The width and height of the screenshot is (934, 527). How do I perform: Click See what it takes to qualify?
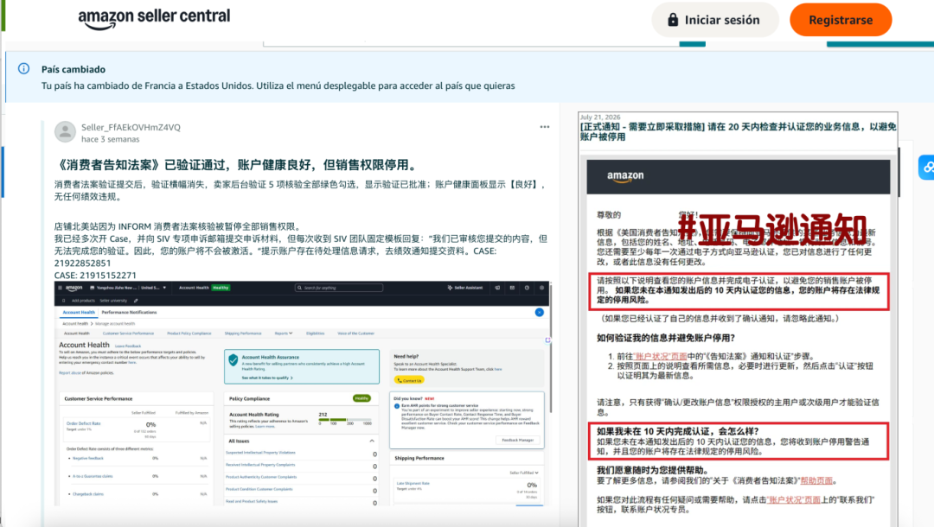tap(267, 378)
